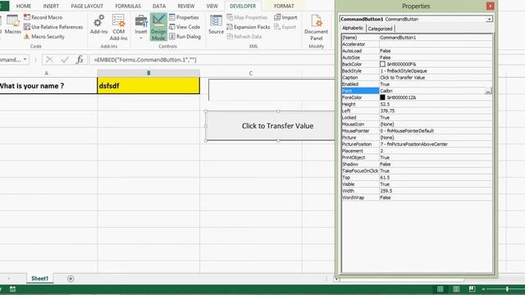Click the Click to Transfer Value button
Viewport: 525px width, 295px height.
click(x=270, y=125)
